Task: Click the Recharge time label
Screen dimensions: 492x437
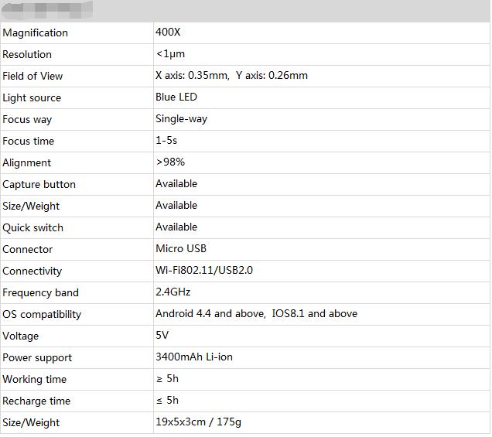Action: 36,401
